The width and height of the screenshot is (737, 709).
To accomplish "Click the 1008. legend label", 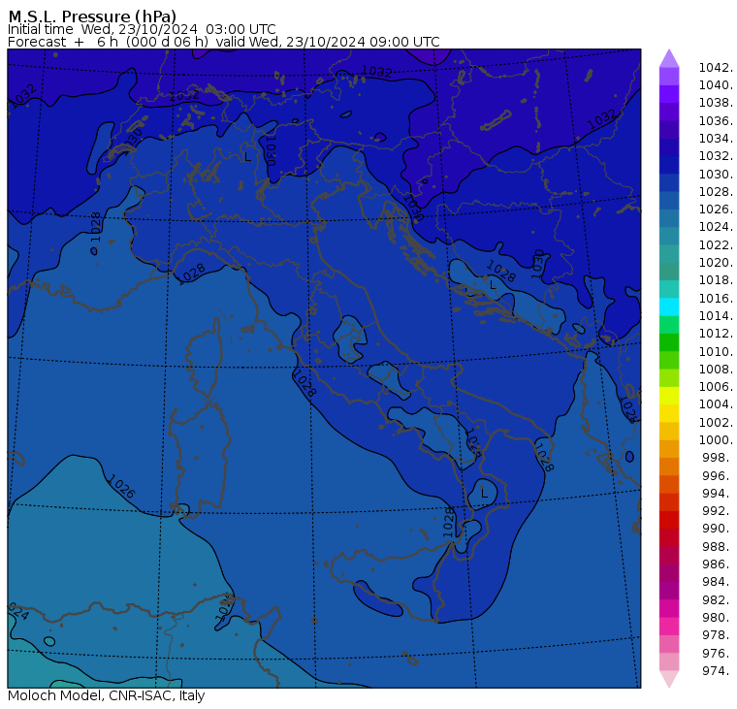I will click(x=716, y=370).
